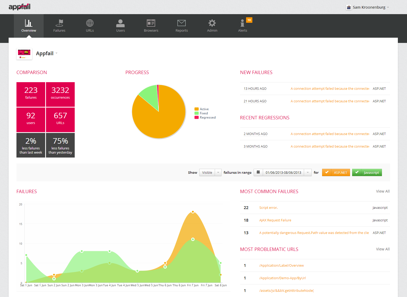407x297 pixels.
Task: Open the failure from 13 hours ago
Action: point(330,88)
